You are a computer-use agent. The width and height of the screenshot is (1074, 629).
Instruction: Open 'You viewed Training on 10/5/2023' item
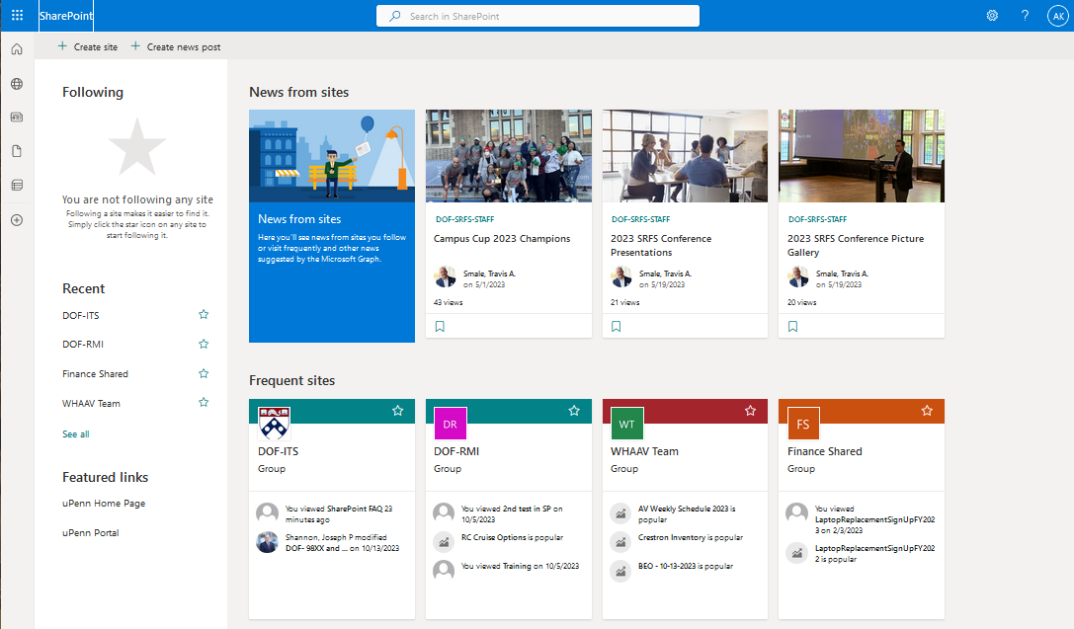[520, 566]
